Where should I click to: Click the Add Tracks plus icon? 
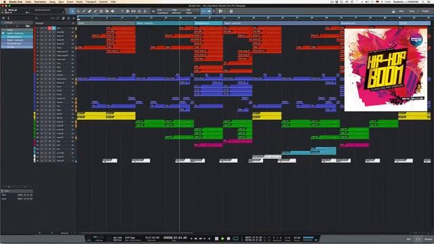click(x=74, y=18)
